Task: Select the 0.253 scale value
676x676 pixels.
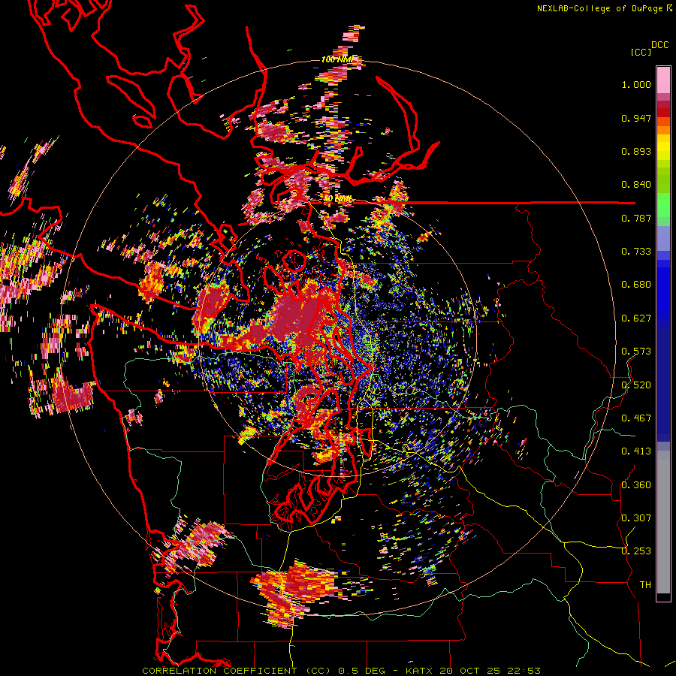Action: coord(636,551)
